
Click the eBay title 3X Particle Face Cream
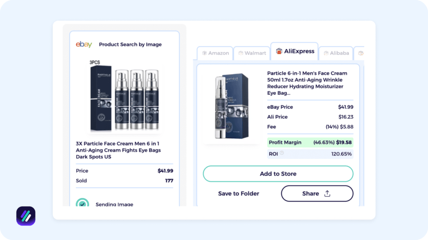[118, 150]
